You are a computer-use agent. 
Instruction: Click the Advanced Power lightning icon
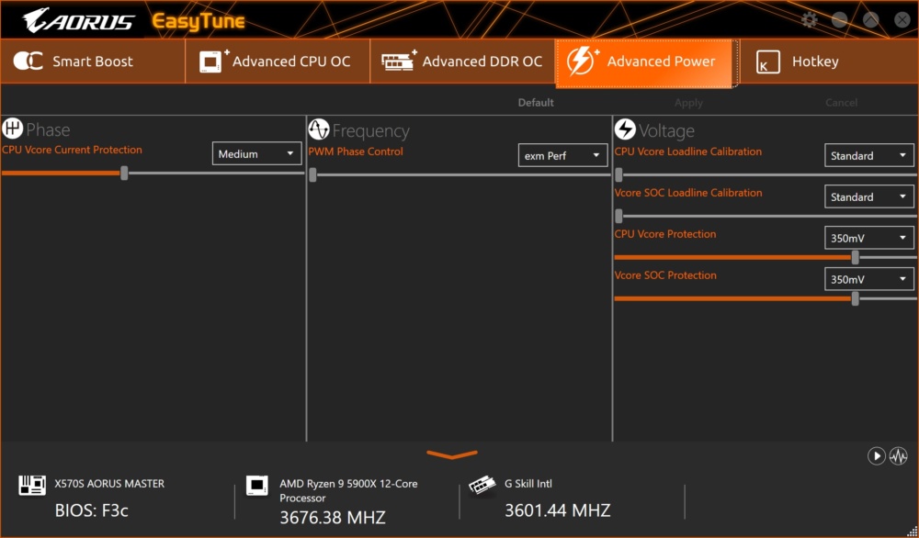[x=583, y=61]
